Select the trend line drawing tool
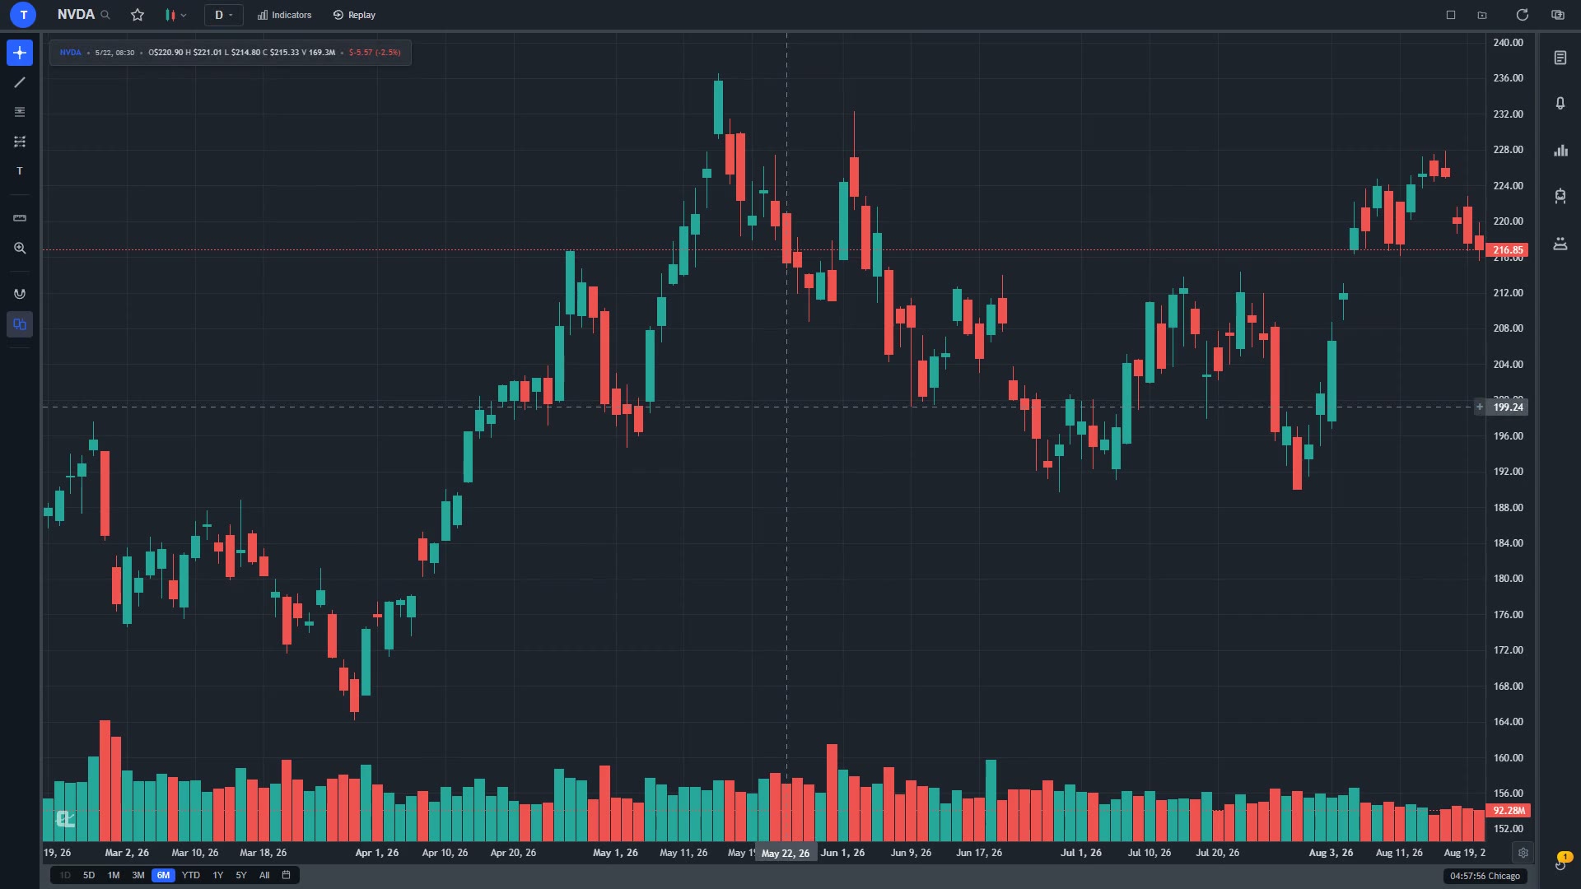1581x889 pixels. click(20, 82)
